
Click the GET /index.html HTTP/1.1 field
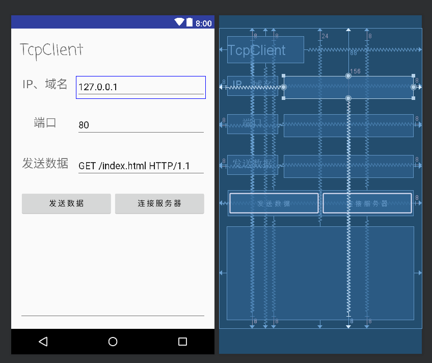pos(141,166)
